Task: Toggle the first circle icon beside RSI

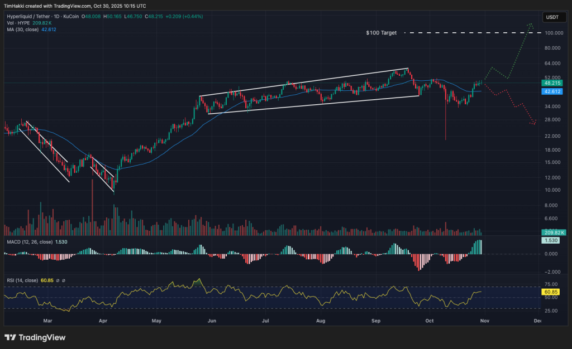Action: coord(58,280)
